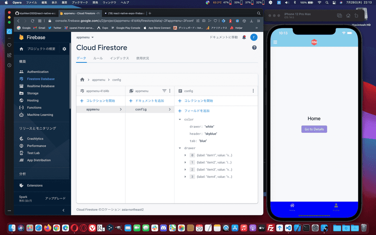Click the simulator home button icon
This screenshot has width=376, height=235.
[348, 15]
